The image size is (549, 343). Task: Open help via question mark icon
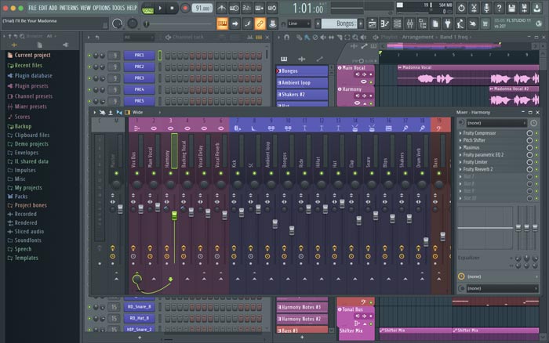499,8
